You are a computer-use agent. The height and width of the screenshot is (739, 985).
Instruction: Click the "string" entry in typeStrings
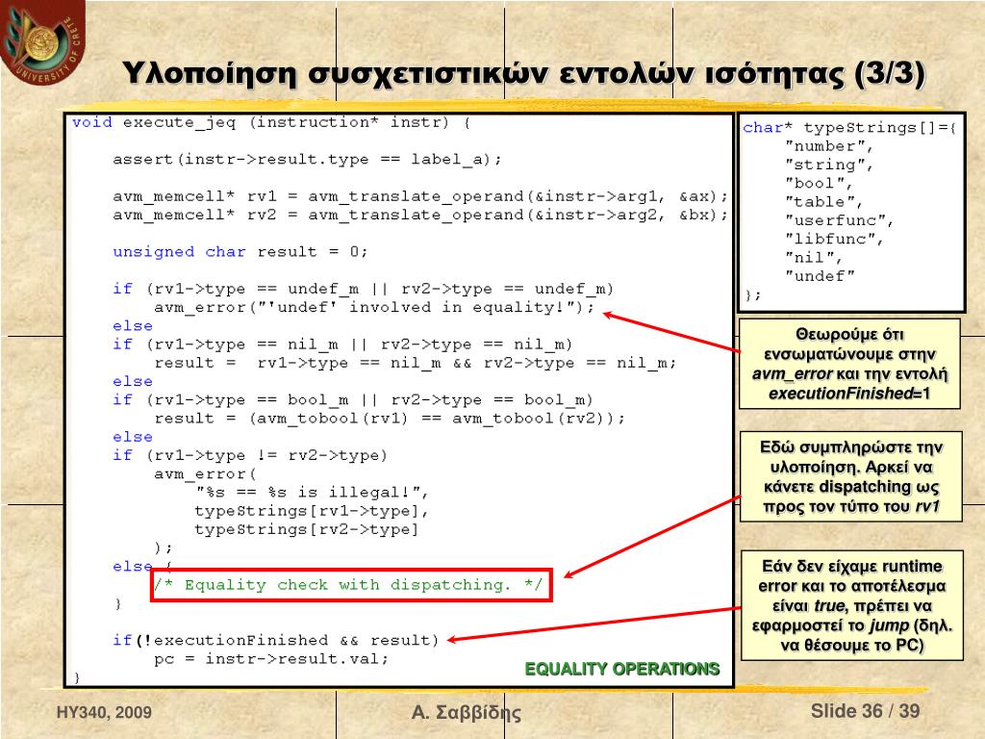click(828, 165)
